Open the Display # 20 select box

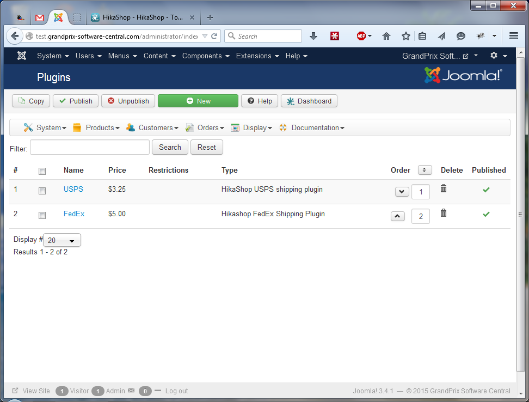(62, 240)
